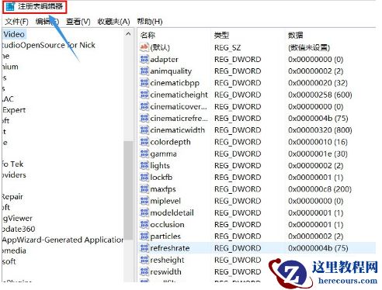Screen dimensions: 382x290
Task: Select the 'oviders' tree key
Action: coord(14,175)
